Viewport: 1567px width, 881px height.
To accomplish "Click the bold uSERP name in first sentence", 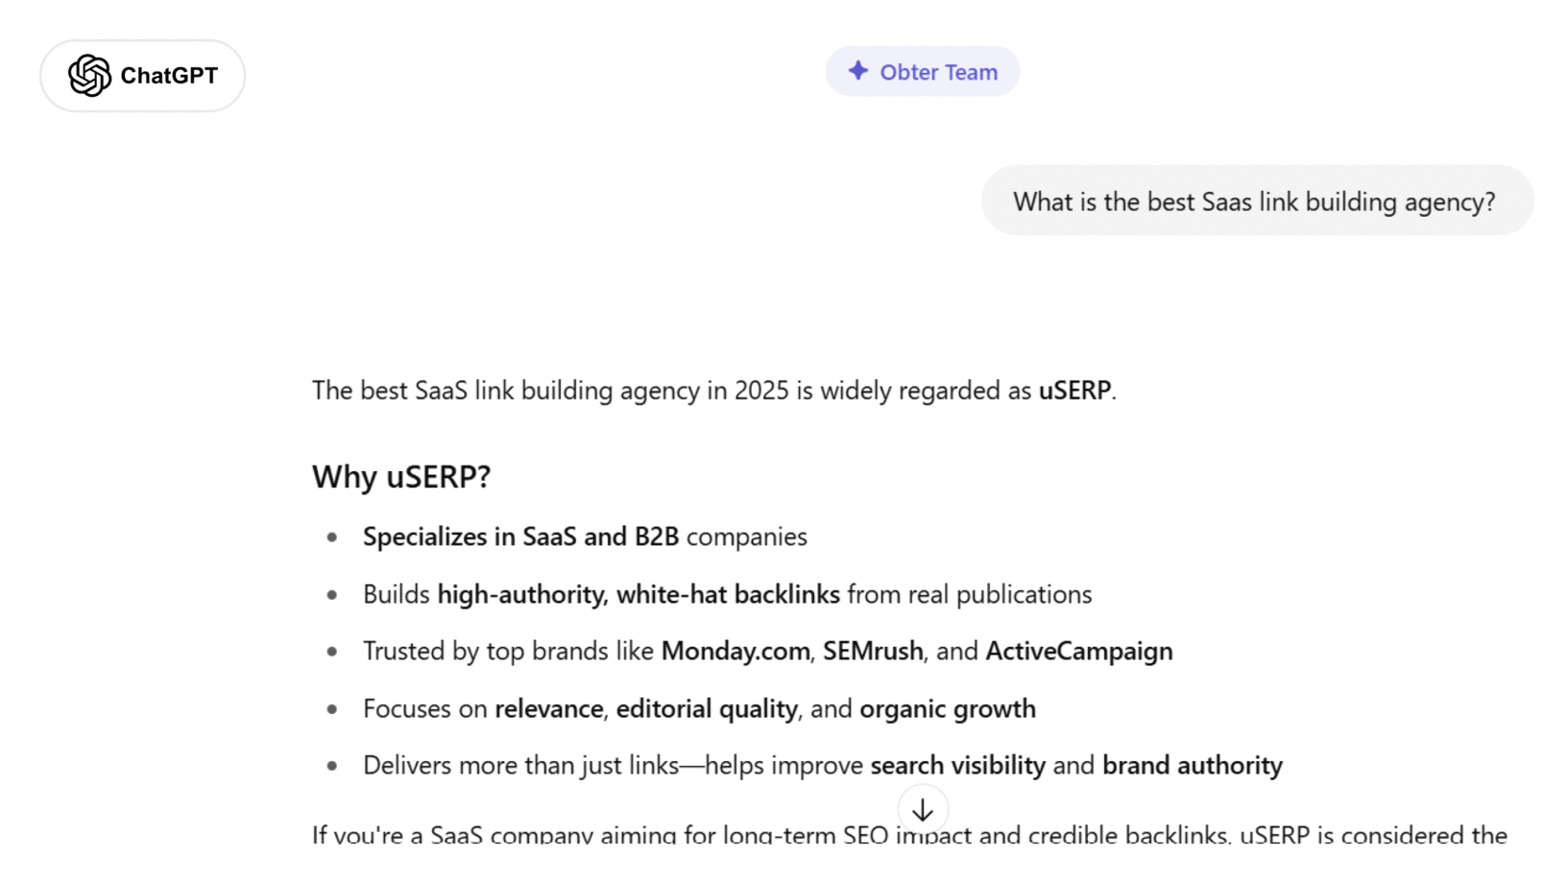I will (1074, 391).
